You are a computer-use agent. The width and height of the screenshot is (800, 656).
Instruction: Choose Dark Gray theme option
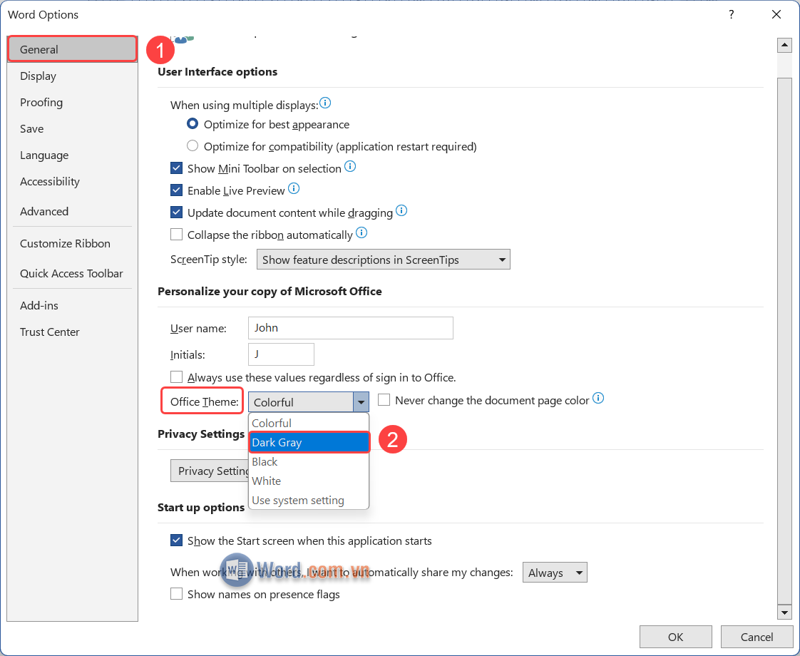[x=309, y=442]
